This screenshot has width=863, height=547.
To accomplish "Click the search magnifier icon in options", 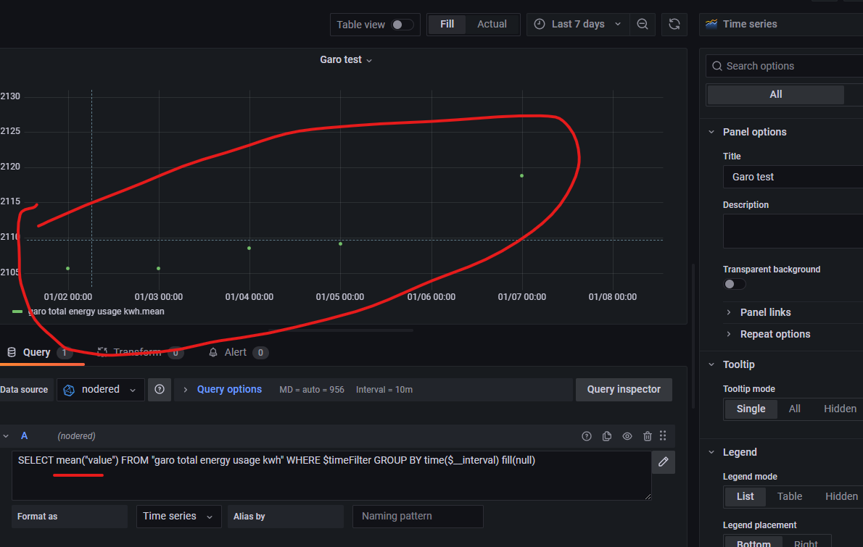I will click(x=717, y=66).
